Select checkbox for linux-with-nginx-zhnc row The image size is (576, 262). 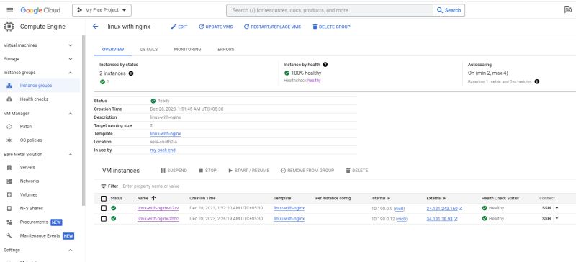point(104,219)
